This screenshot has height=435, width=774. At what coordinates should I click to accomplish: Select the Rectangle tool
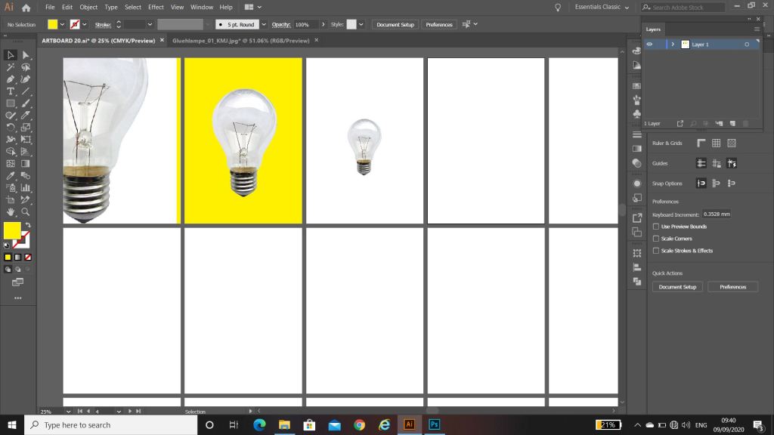11,103
